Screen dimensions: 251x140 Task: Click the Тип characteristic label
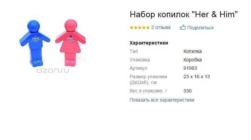click(134, 51)
